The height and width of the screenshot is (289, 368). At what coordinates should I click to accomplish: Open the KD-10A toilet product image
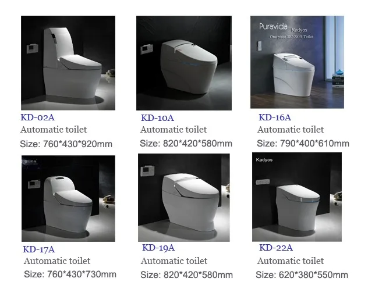184,63
